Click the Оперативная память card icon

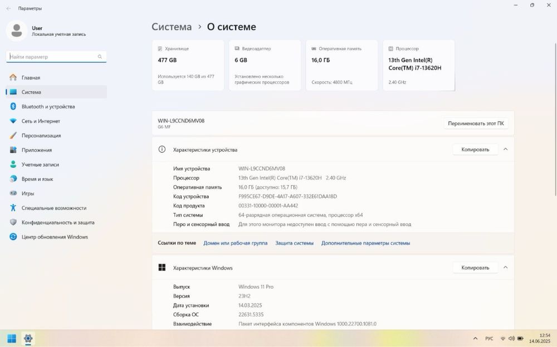click(314, 48)
